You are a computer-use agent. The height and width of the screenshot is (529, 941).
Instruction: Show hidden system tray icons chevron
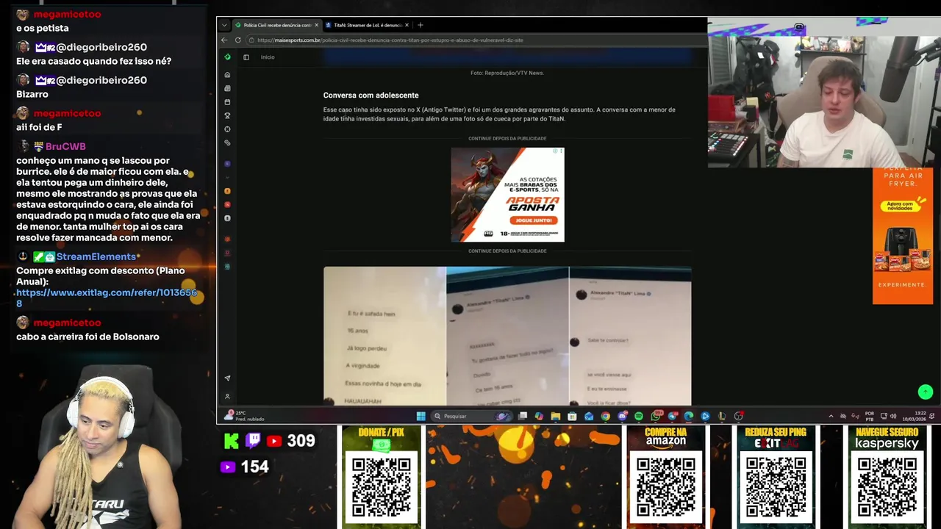coord(831,416)
